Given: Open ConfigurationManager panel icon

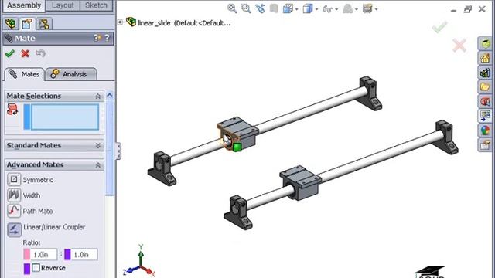Looking at the screenshot, I should pos(44,24).
